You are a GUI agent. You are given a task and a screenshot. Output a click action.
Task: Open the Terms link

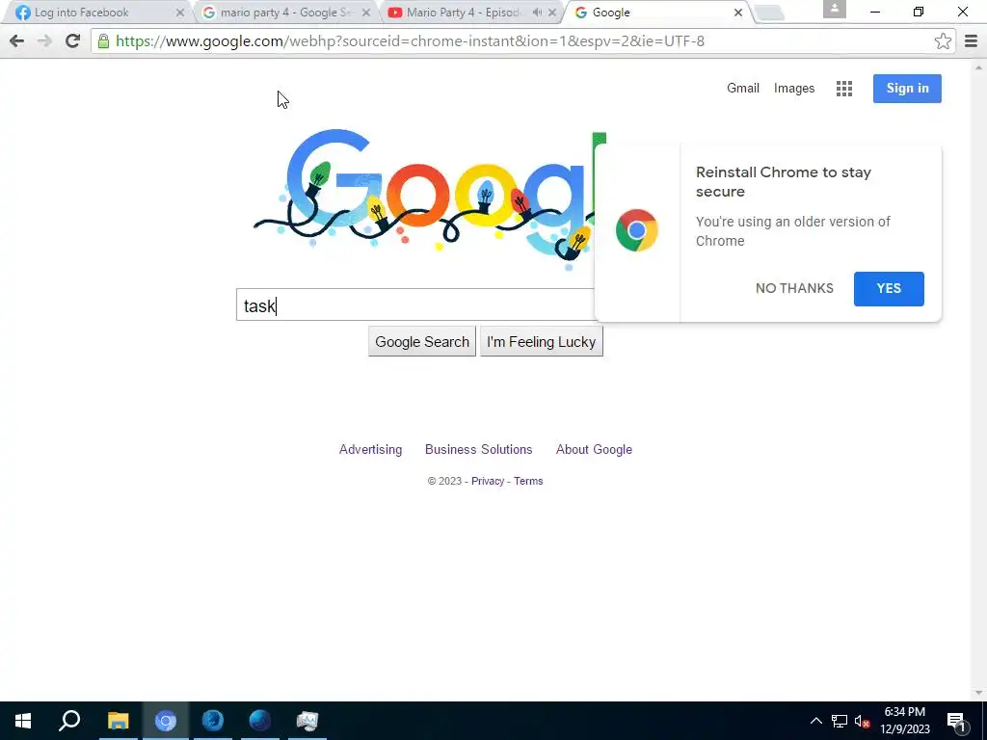[528, 482]
